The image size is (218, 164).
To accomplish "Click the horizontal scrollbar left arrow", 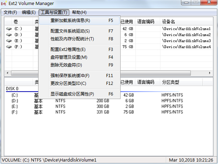I will point(7,73).
